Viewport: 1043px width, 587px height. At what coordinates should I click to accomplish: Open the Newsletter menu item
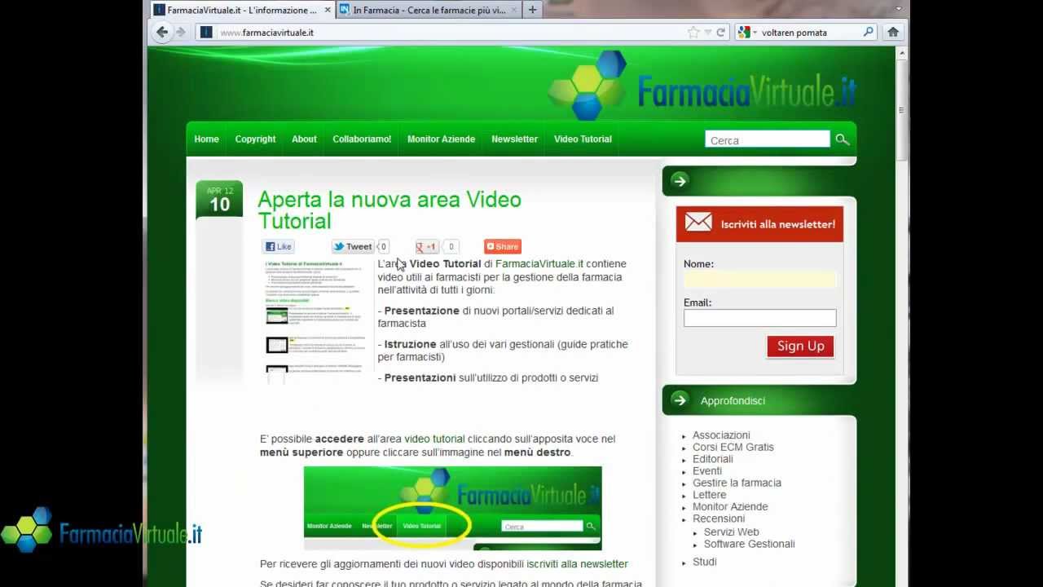click(514, 139)
